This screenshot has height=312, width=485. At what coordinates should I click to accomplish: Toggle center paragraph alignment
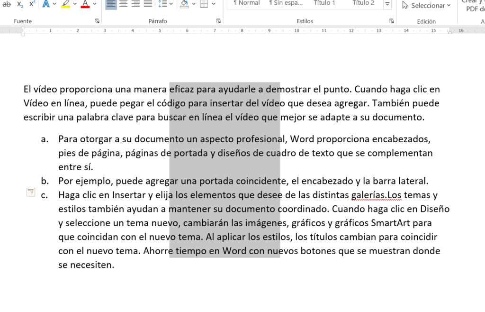pyautogui.click(x=123, y=4)
